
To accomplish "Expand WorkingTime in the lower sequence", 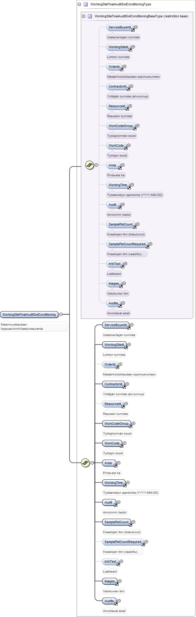I will click(x=128, y=483).
